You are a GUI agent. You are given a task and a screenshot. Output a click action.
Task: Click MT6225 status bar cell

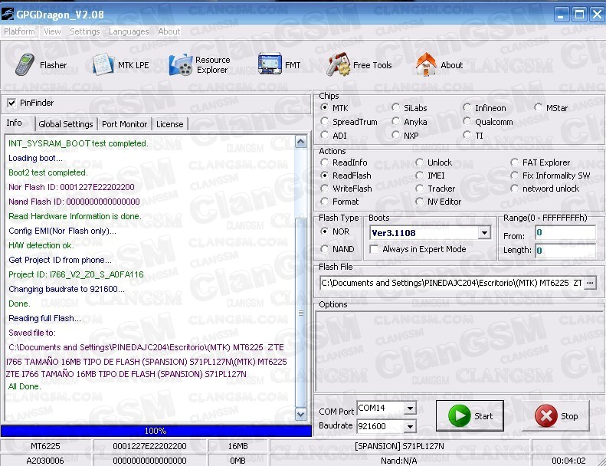(46, 446)
